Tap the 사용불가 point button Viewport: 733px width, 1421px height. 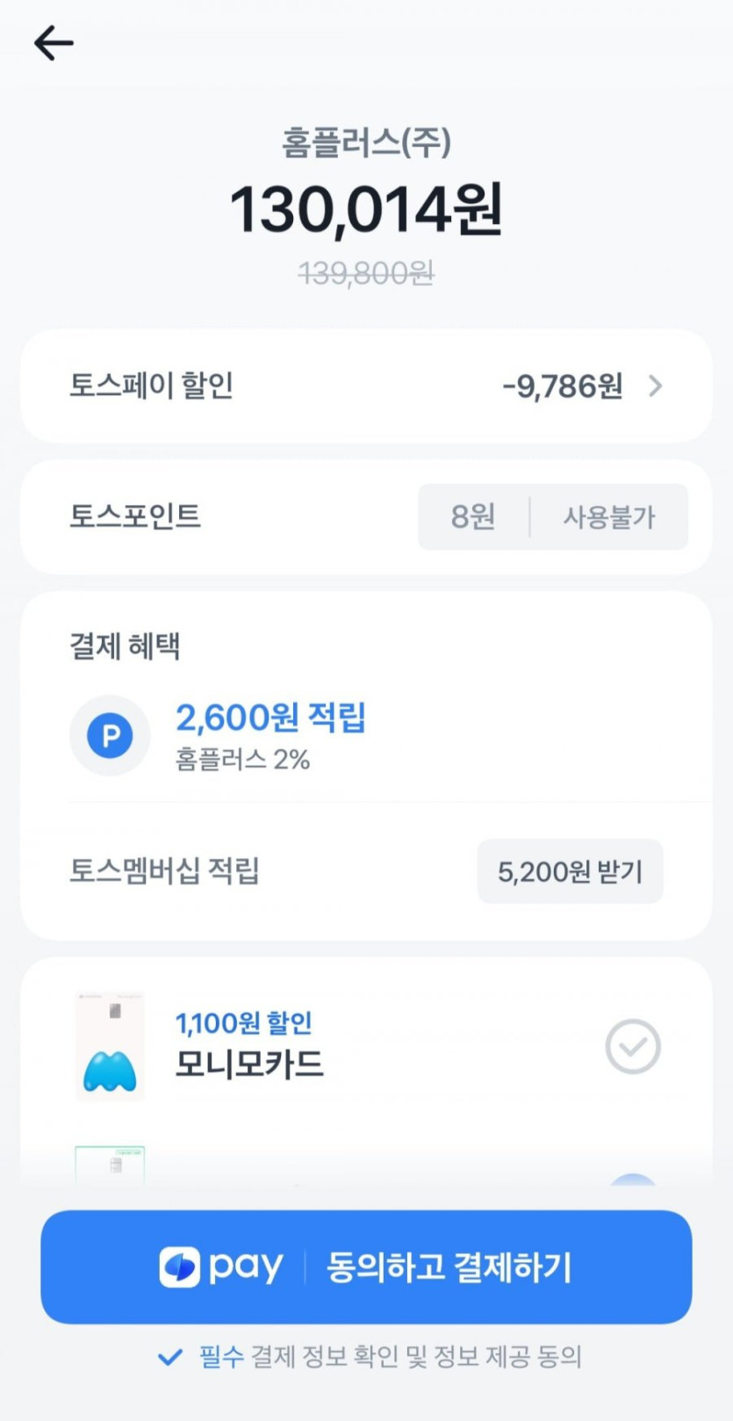point(608,516)
